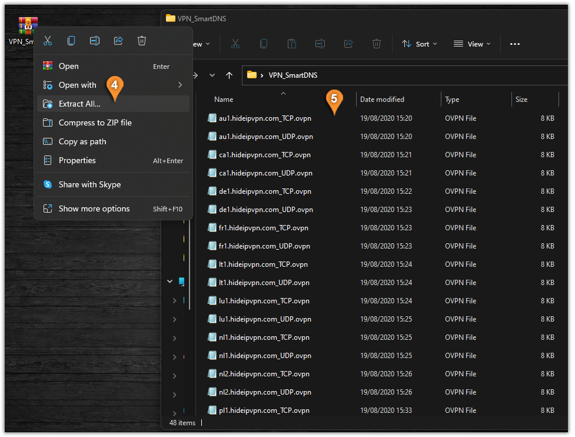
Task: Sort by Type column header
Action: [x=452, y=100]
